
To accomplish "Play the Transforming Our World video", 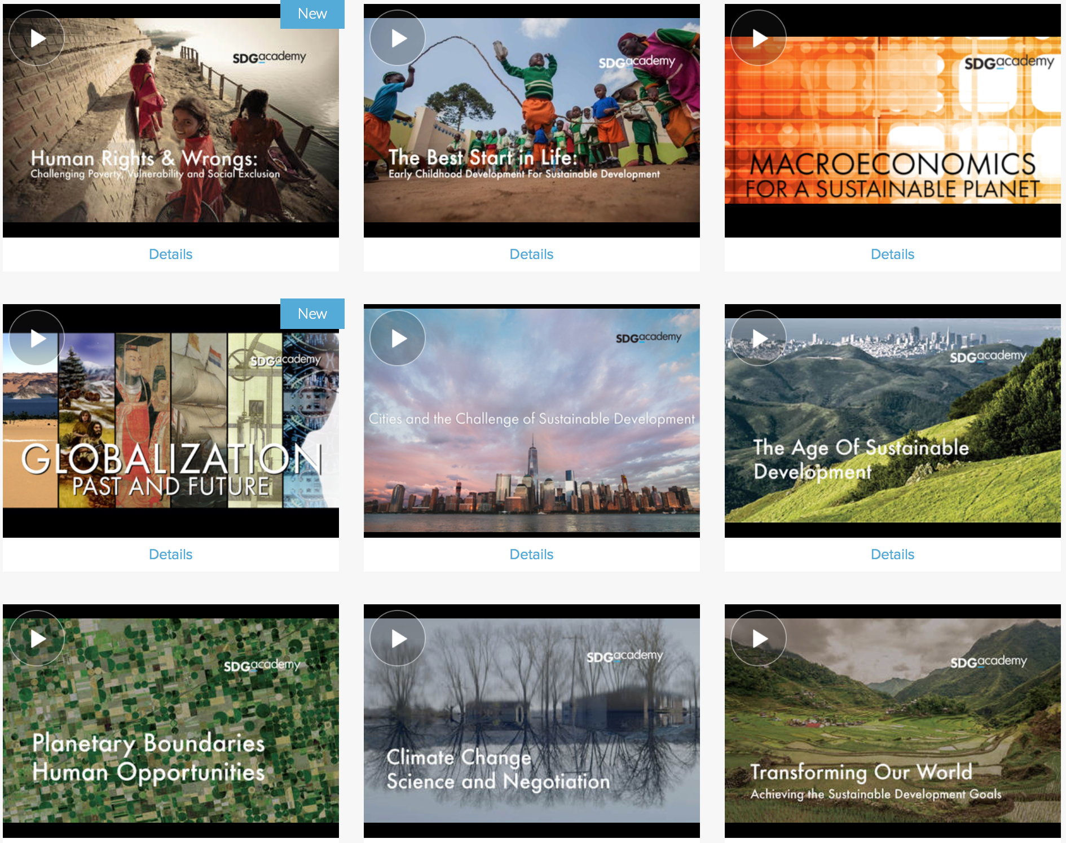I will click(759, 639).
